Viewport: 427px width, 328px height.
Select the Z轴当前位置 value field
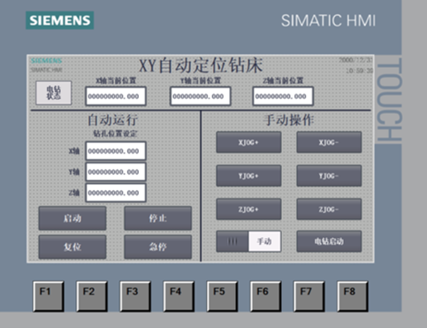click(283, 96)
